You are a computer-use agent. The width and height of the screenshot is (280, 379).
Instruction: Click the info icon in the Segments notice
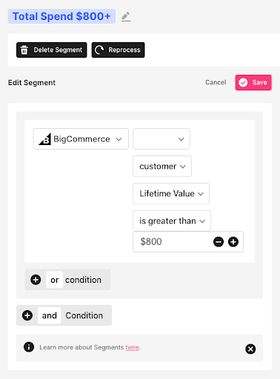point(29,347)
